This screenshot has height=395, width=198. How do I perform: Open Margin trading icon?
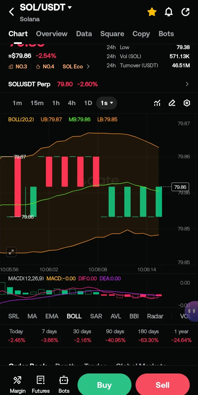click(x=18, y=385)
